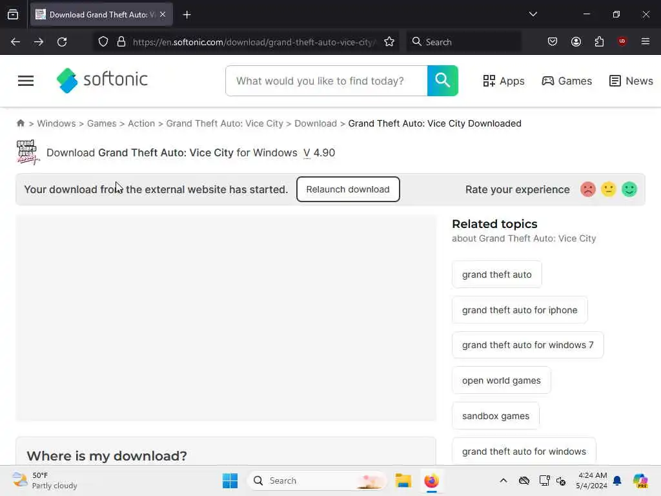This screenshot has width=661, height=496.
Task: Open File Explorer from the taskbar
Action: (403, 480)
